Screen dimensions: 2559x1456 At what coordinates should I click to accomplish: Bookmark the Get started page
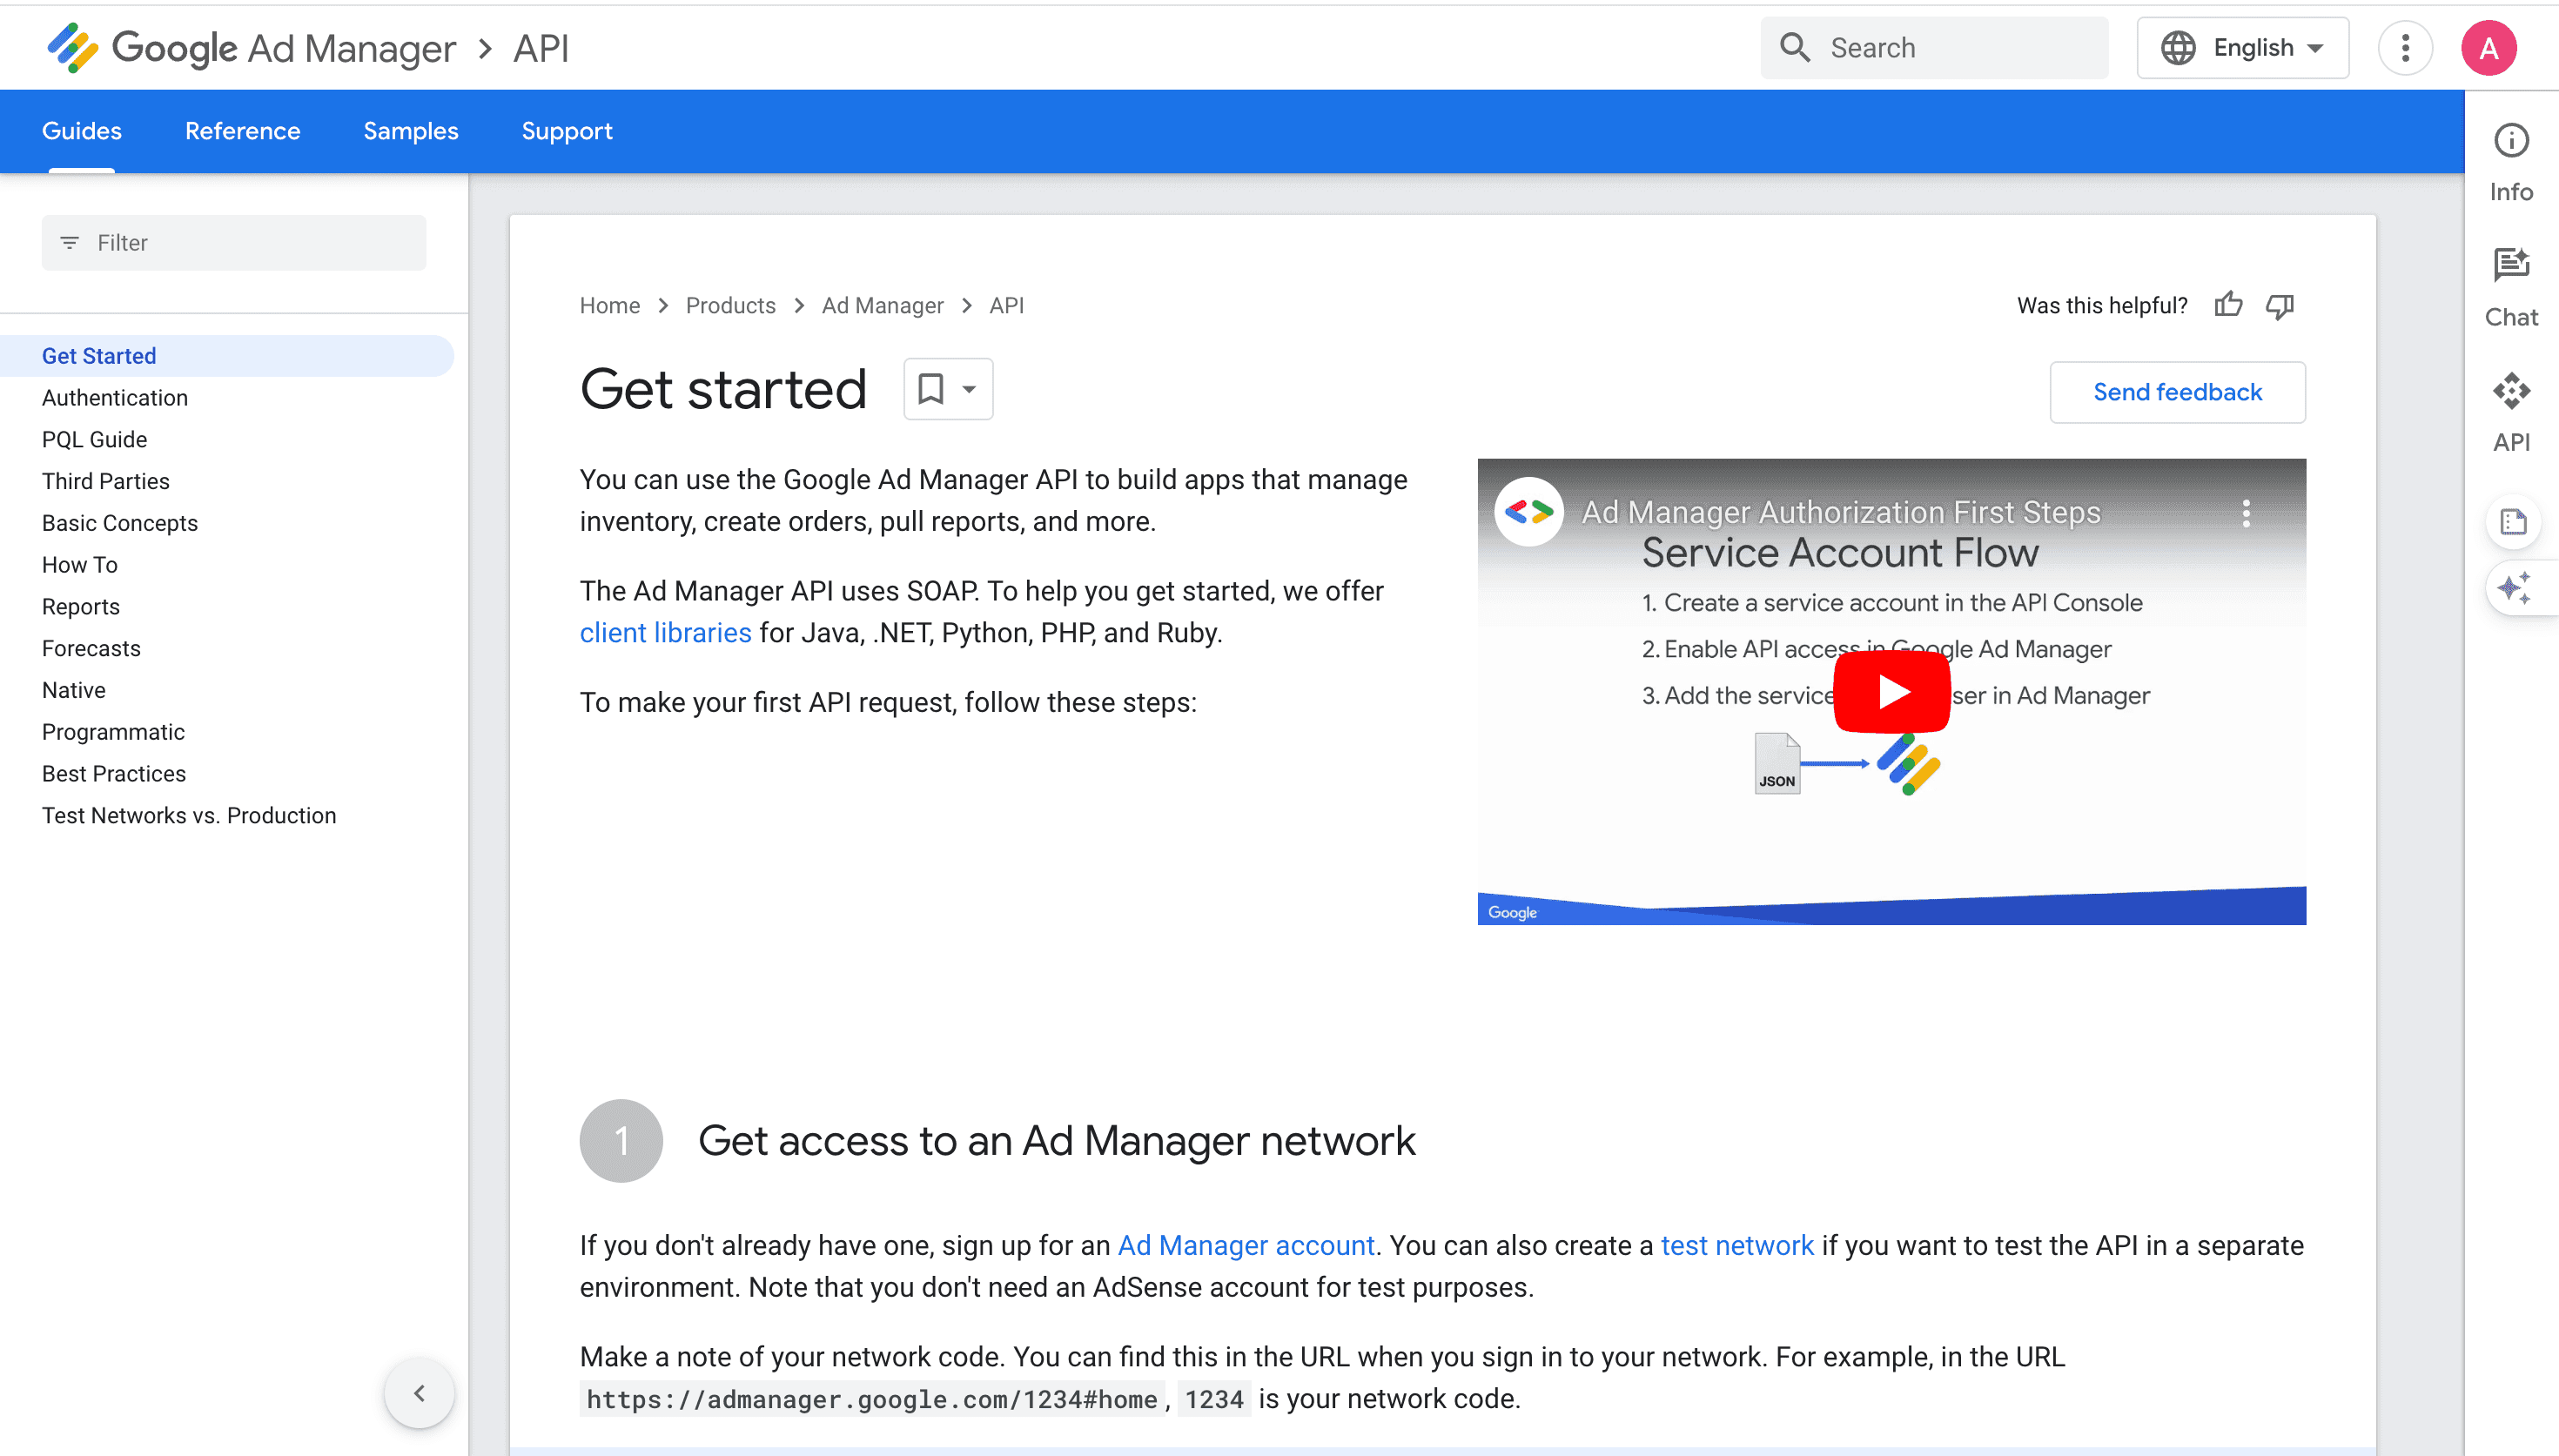[x=931, y=388]
